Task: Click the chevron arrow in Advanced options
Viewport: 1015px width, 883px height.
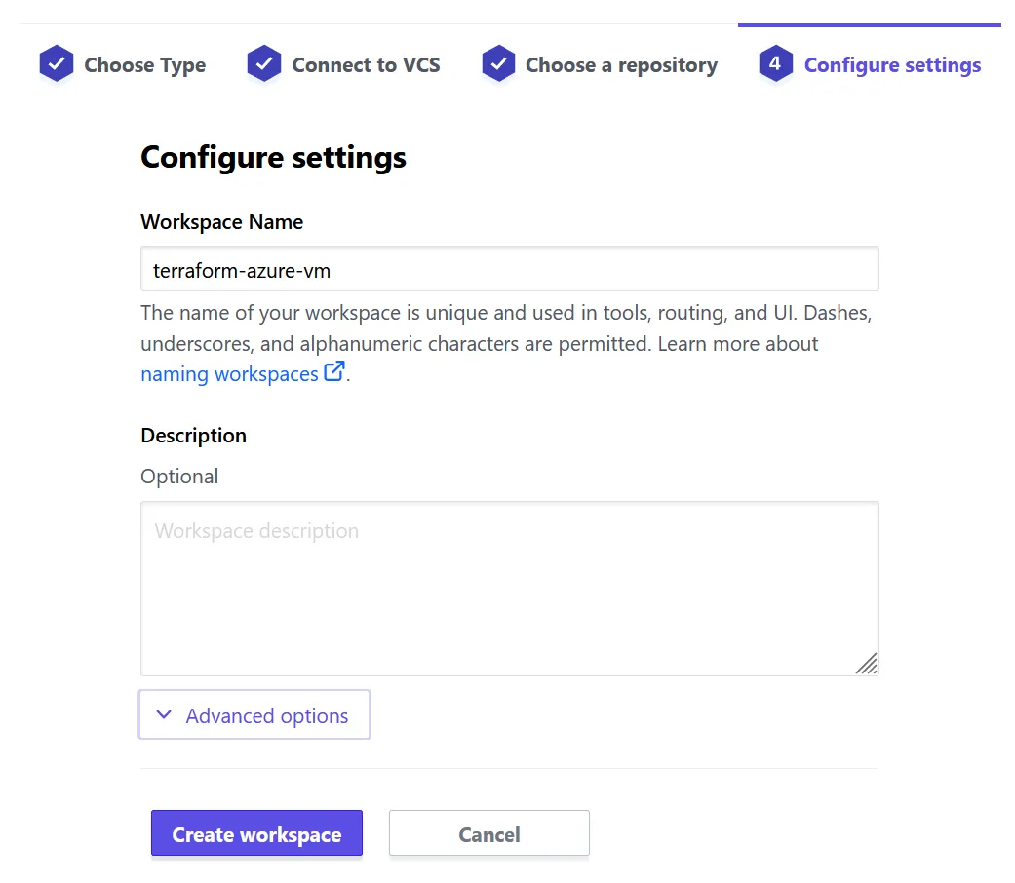Action: pos(164,715)
